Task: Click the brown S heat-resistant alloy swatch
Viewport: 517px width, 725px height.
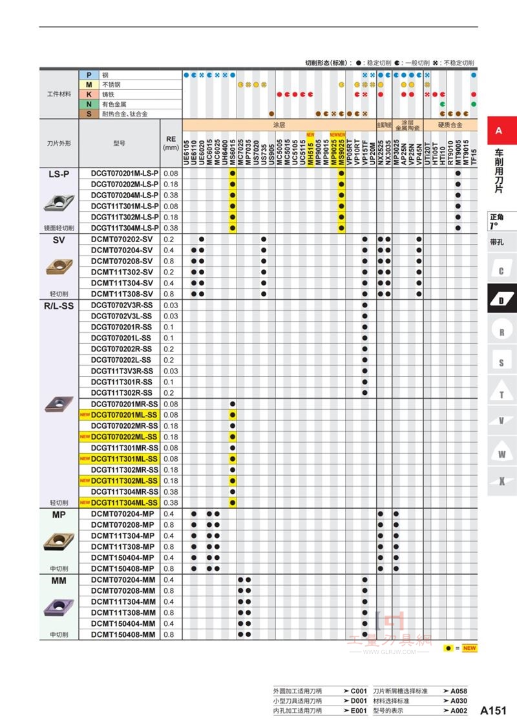Action: coord(89,114)
